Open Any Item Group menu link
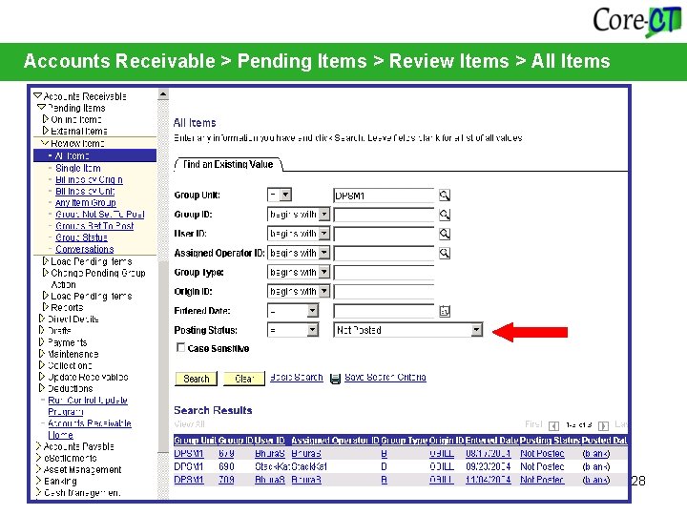This screenshot has width=687, height=515. point(86,203)
